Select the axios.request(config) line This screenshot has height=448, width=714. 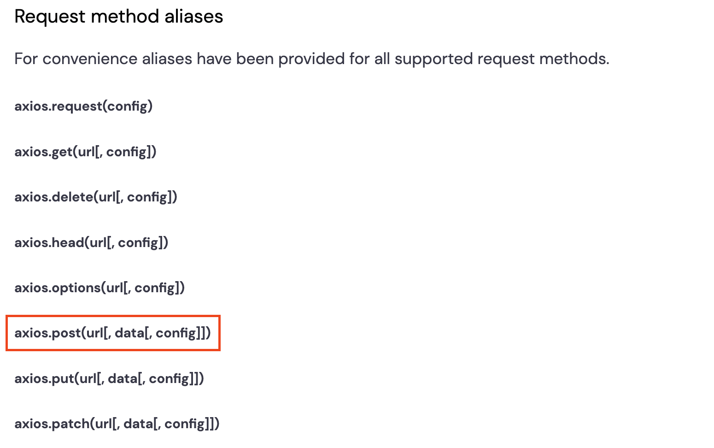[83, 106]
